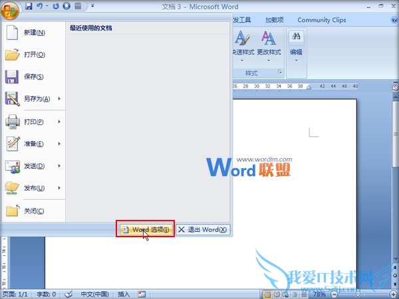The height and width of the screenshot is (299, 399).
Task: Click the Save icon in Quick Access Toolbar
Action: point(29,6)
